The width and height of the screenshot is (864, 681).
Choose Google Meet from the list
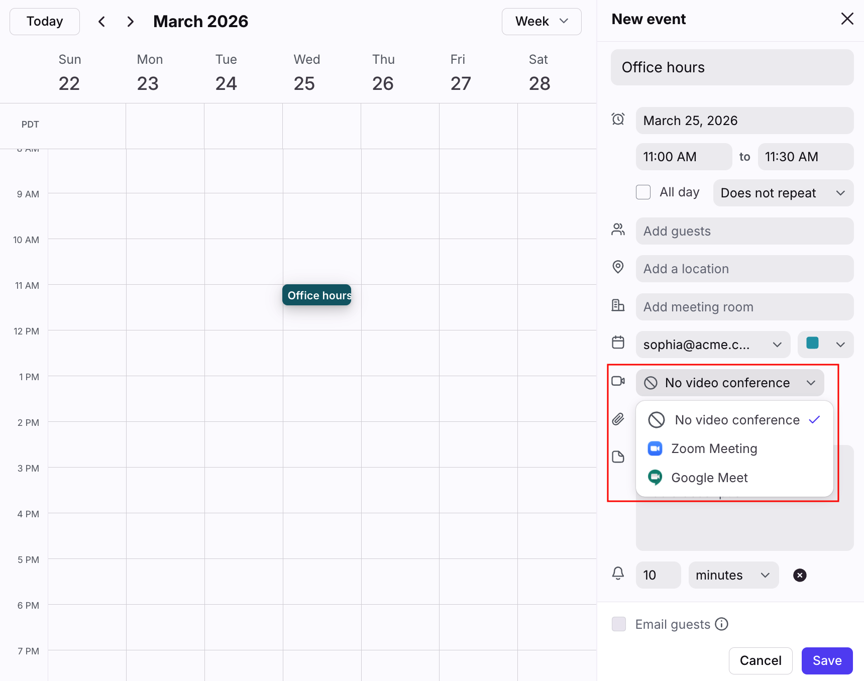[709, 478]
